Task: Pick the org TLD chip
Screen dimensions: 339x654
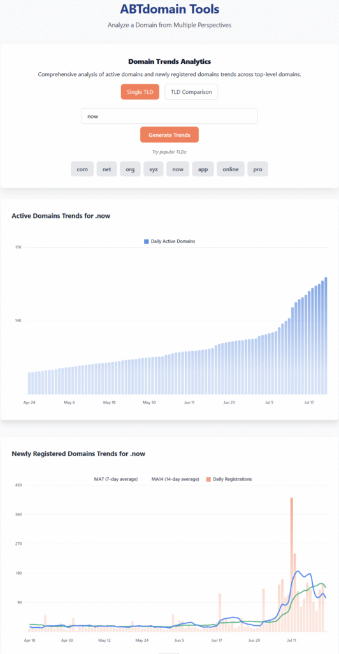Action: tap(130, 169)
